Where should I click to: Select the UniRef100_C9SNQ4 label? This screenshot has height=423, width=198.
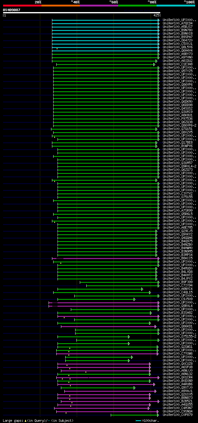[x=178, y=411]
